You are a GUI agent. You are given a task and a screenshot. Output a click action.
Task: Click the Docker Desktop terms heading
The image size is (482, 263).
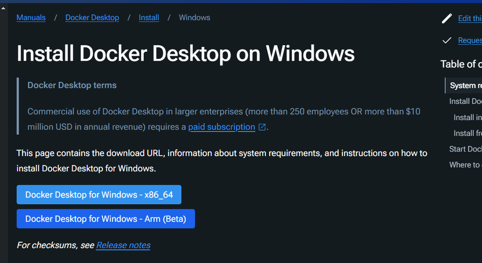pyautogui.click(x=72, y=85)
